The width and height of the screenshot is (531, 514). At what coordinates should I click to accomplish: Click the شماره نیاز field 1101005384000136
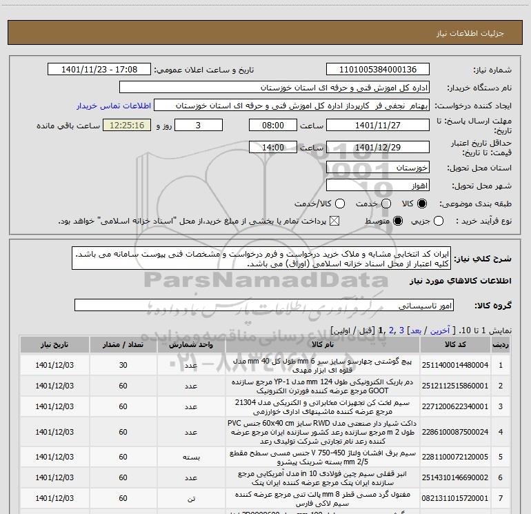pyautogui.click(x=378, y=70)
